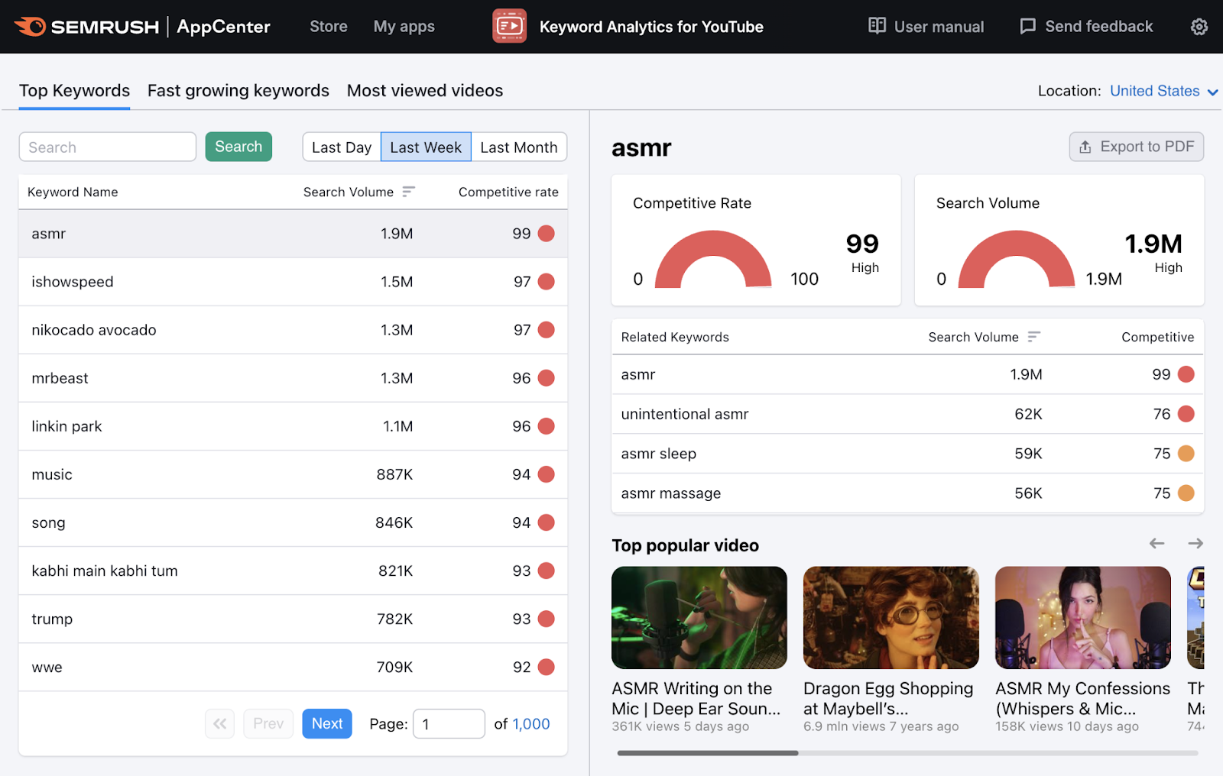The height and width of the screenshot is (776, 1223).
Task: Click the Keyword Analytics for YouTube app icon
Action: 509,27
